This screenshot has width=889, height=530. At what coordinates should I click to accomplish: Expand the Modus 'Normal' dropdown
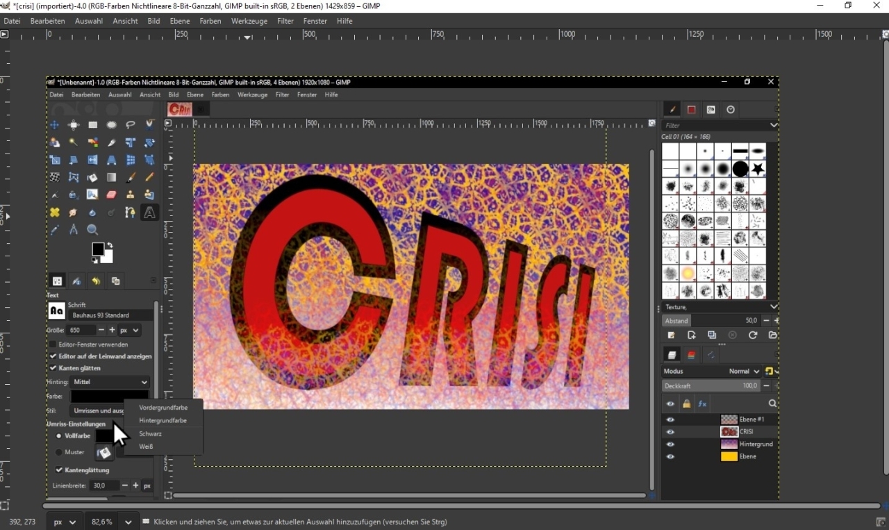point(744,372)
